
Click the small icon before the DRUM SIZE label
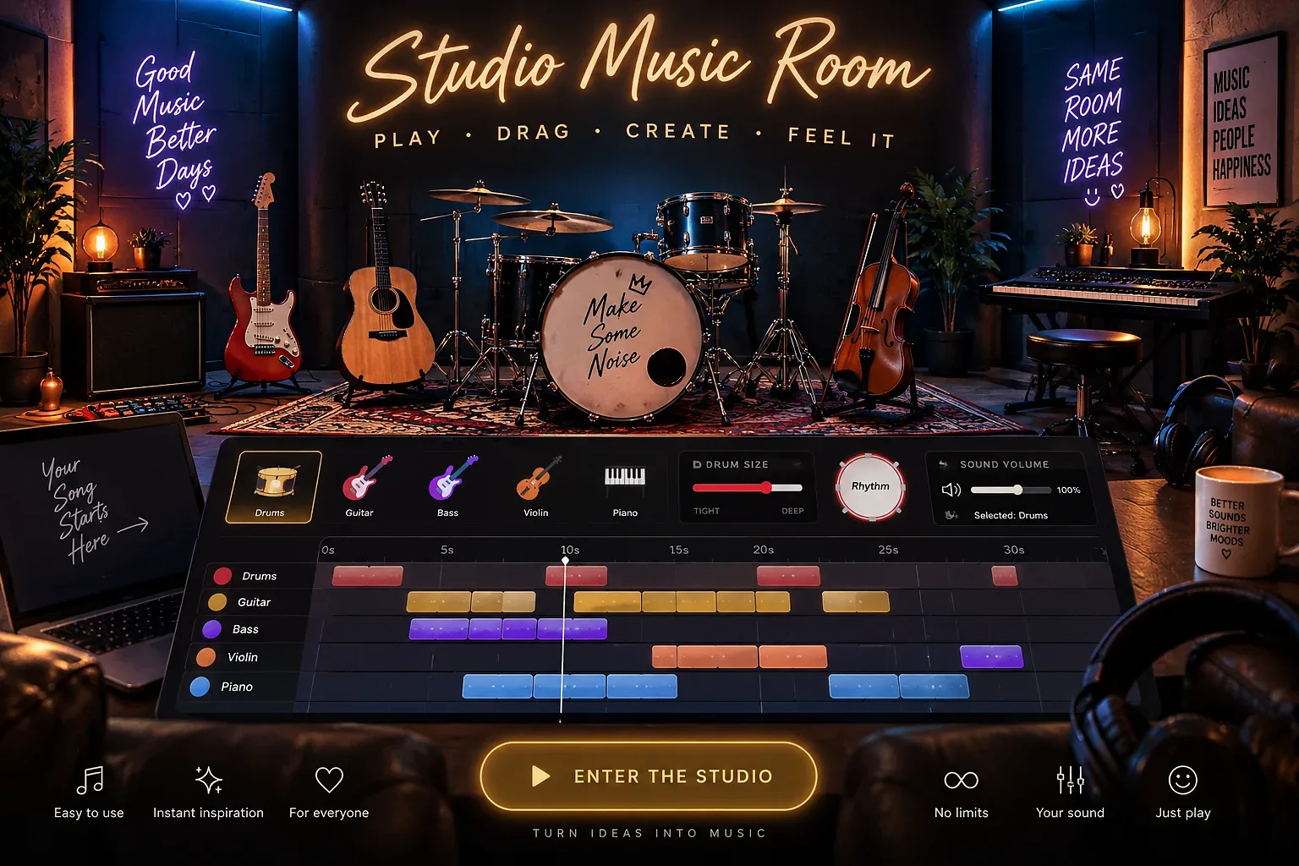(697, 464)
